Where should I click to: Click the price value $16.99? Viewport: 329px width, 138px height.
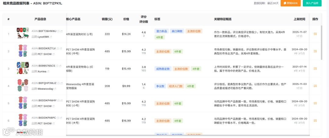coord(126,121)
